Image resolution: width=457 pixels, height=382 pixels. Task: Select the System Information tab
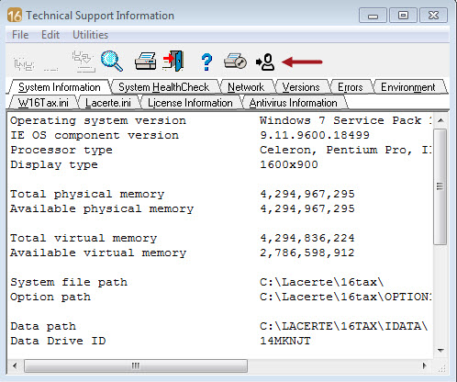pyautogui.click(x=60, y=87)
